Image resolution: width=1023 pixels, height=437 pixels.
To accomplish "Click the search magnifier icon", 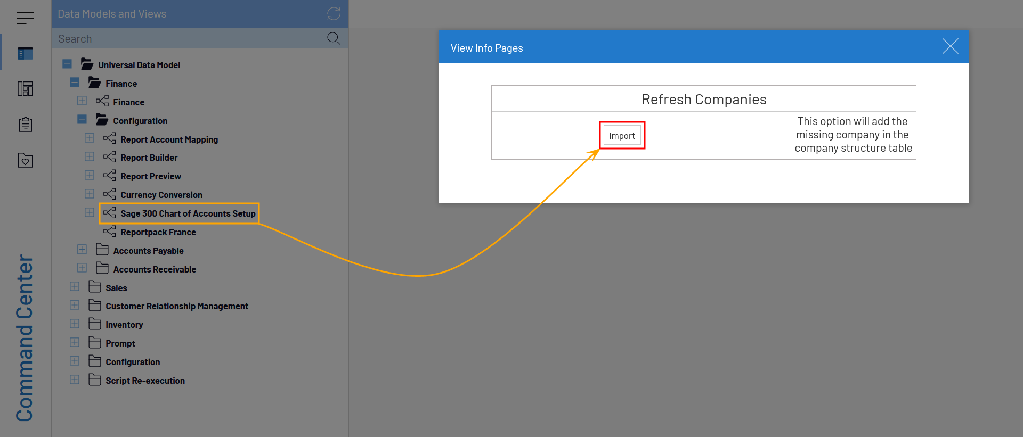I will 334,38.
